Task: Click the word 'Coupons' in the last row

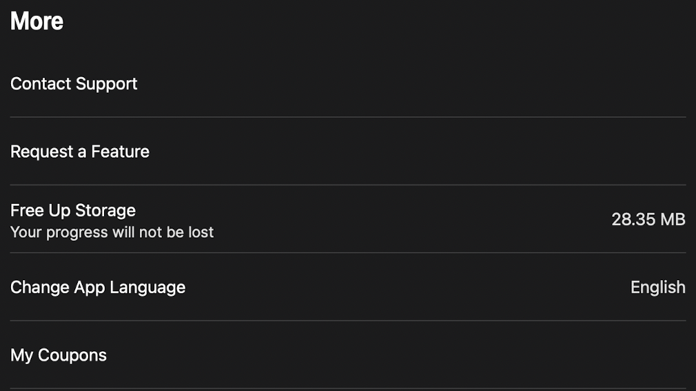Action: (72, 355)
